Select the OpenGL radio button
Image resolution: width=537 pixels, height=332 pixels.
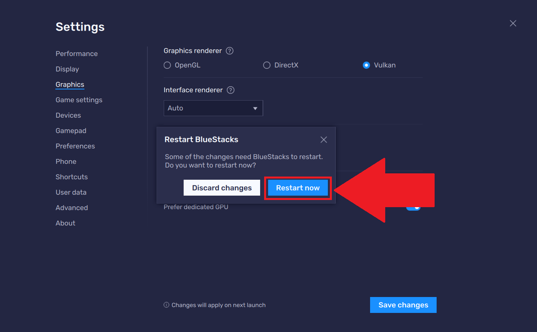coord(167,65)
